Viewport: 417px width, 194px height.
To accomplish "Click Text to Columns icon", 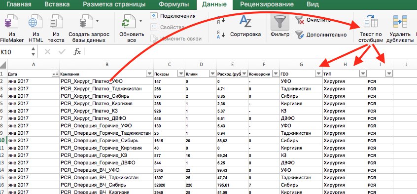I will pos(371,21).
